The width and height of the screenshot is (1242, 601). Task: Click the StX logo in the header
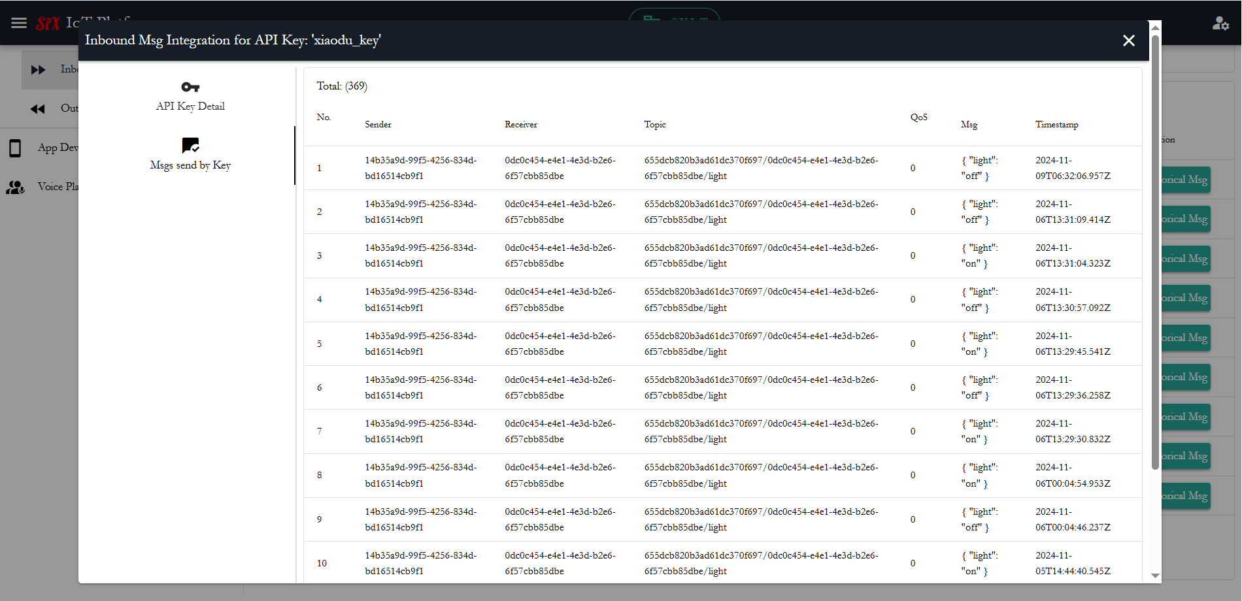pyautogui.click(x=48, y=24)
